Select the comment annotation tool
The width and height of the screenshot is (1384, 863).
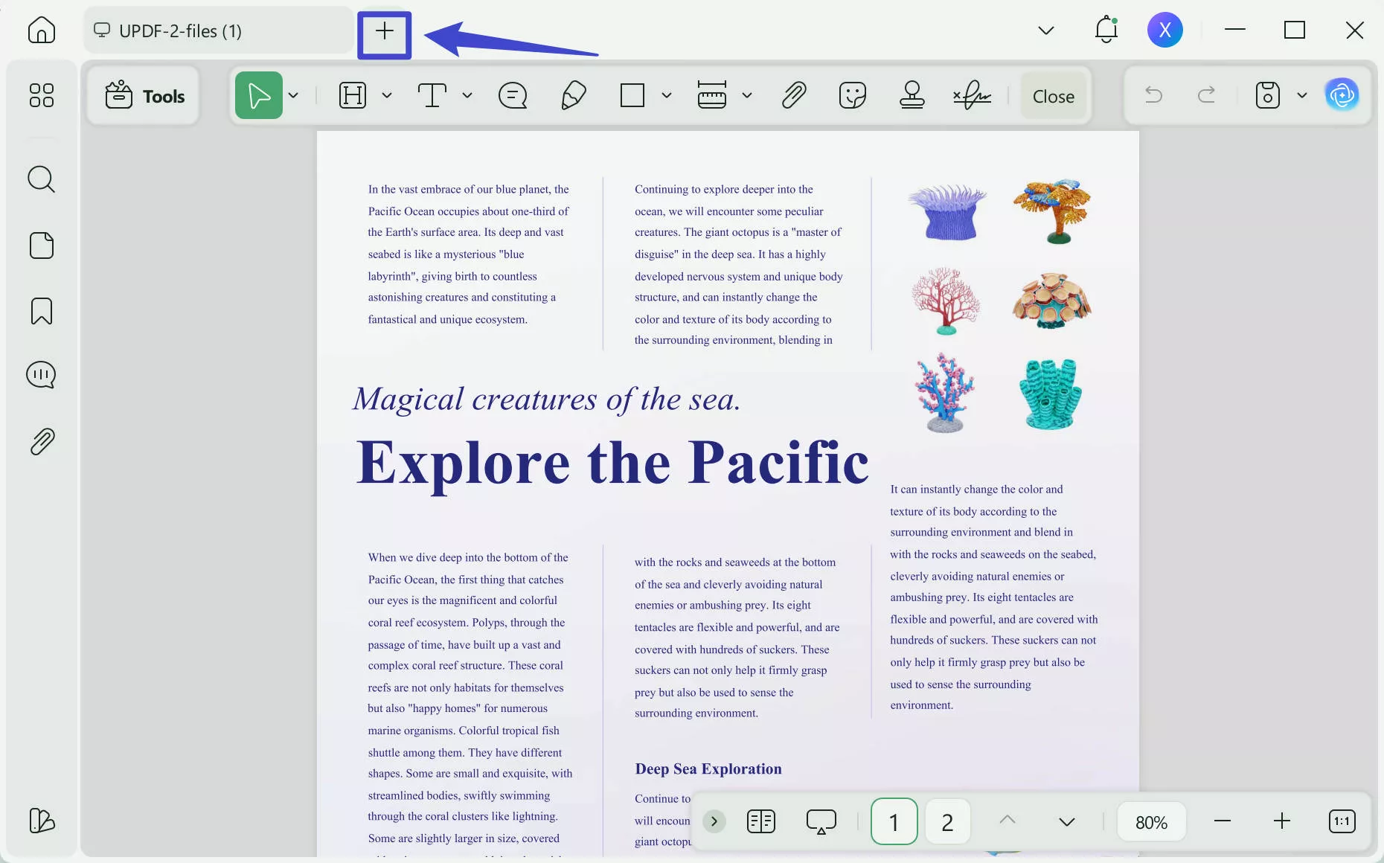pyautogui.click(x=512, y=95)
